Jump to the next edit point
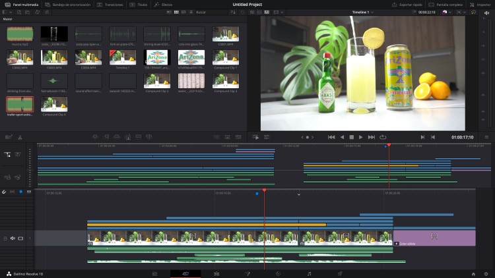Image resolution: width=495 pixels, height=278 pixels. [x=422, y=137]
